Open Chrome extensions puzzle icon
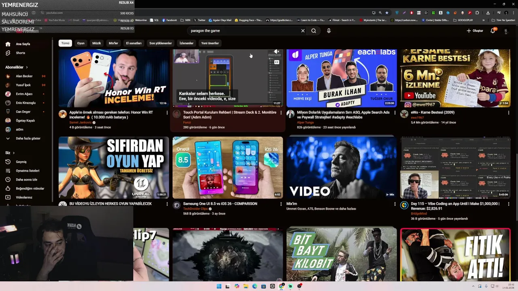Image resolution: width=518 pixels, height=291 pixels. tap(477, 13)
